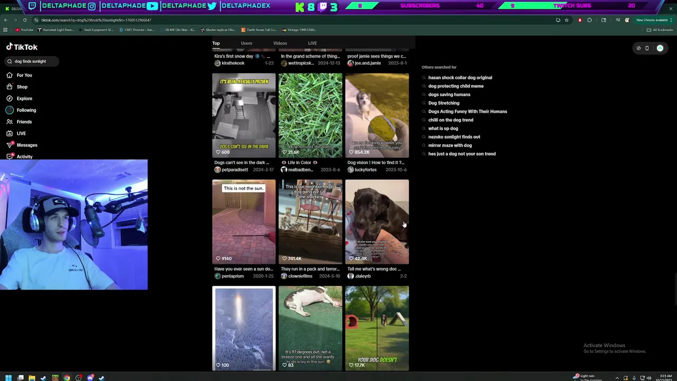The height and width of the screenshot is (381, 677).
Task: Click the get app phone icon
Action: point(647,48)
